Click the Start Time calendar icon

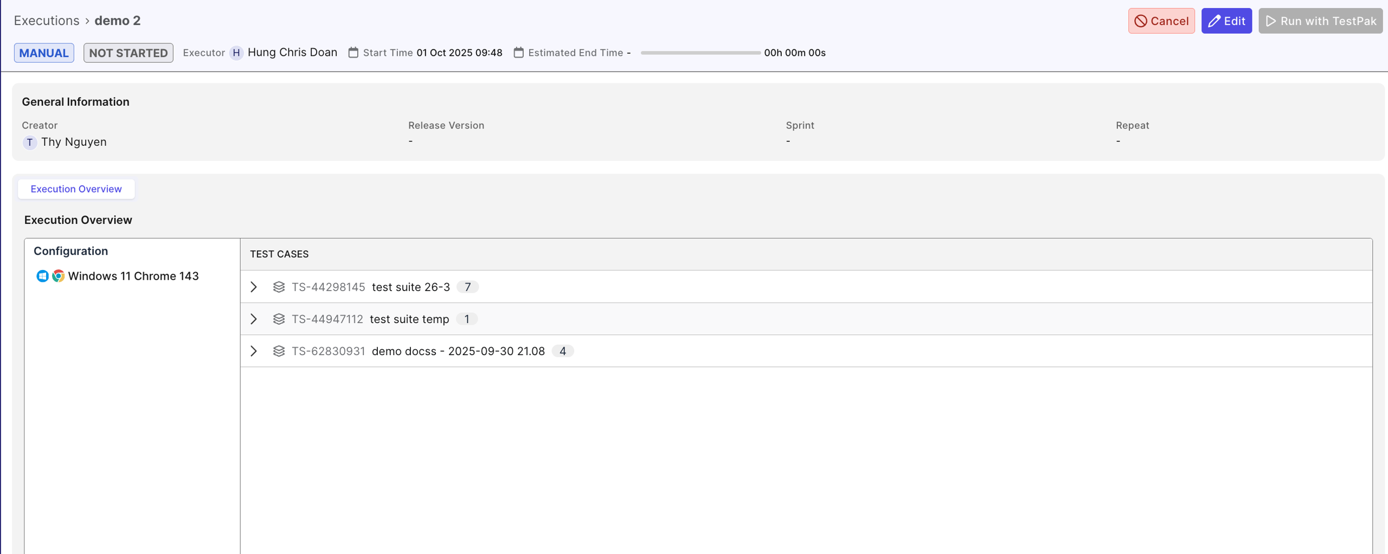click(354, 53)
